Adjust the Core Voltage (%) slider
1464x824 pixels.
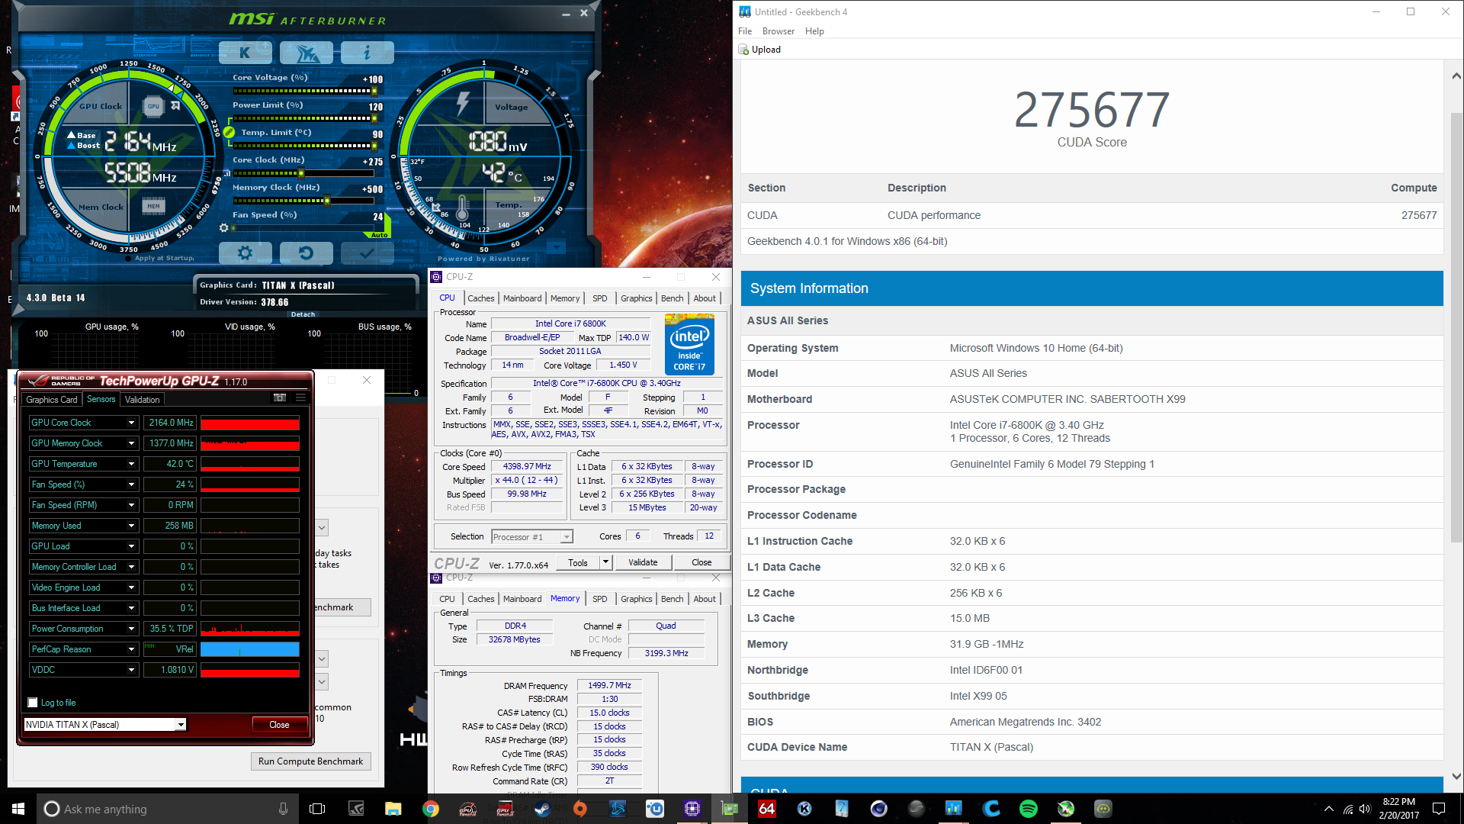(x=302, y=91)
